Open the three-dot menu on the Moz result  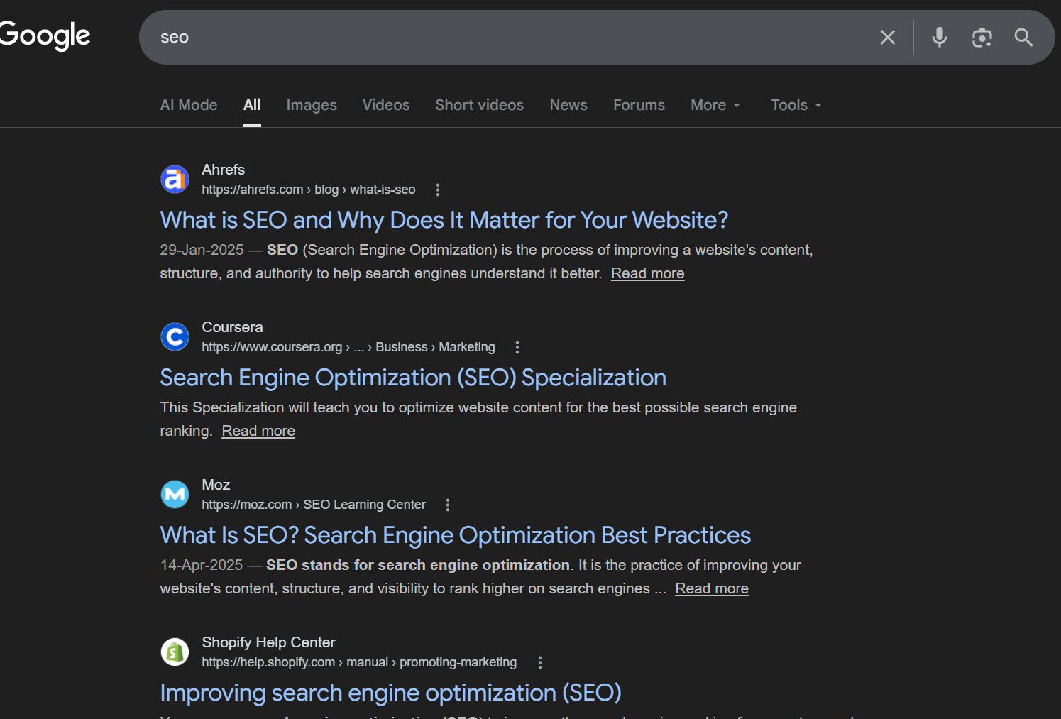tap(448, 504)
